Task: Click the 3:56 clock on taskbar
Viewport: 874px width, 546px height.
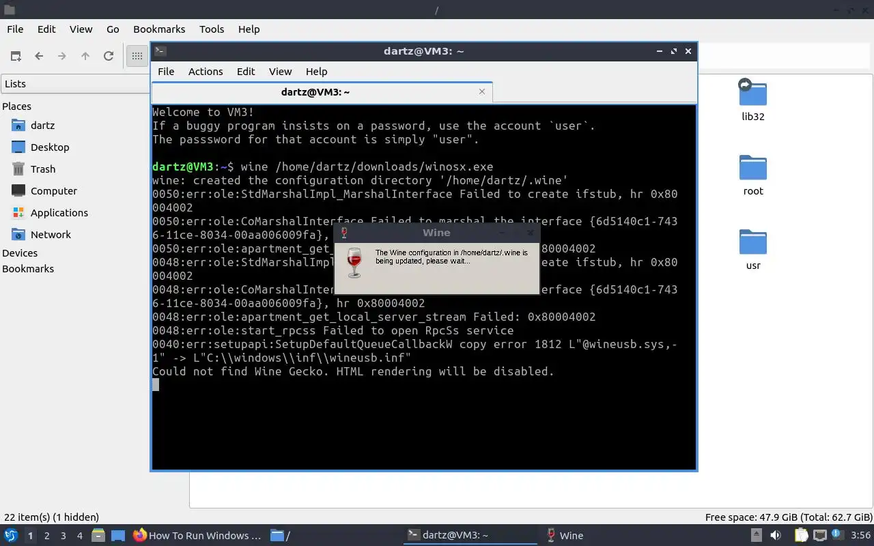Action: 861,536
